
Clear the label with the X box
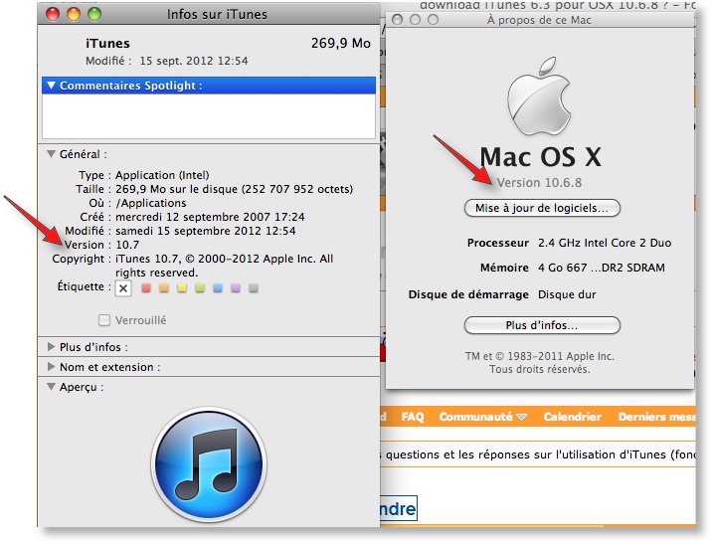(123, 288)
